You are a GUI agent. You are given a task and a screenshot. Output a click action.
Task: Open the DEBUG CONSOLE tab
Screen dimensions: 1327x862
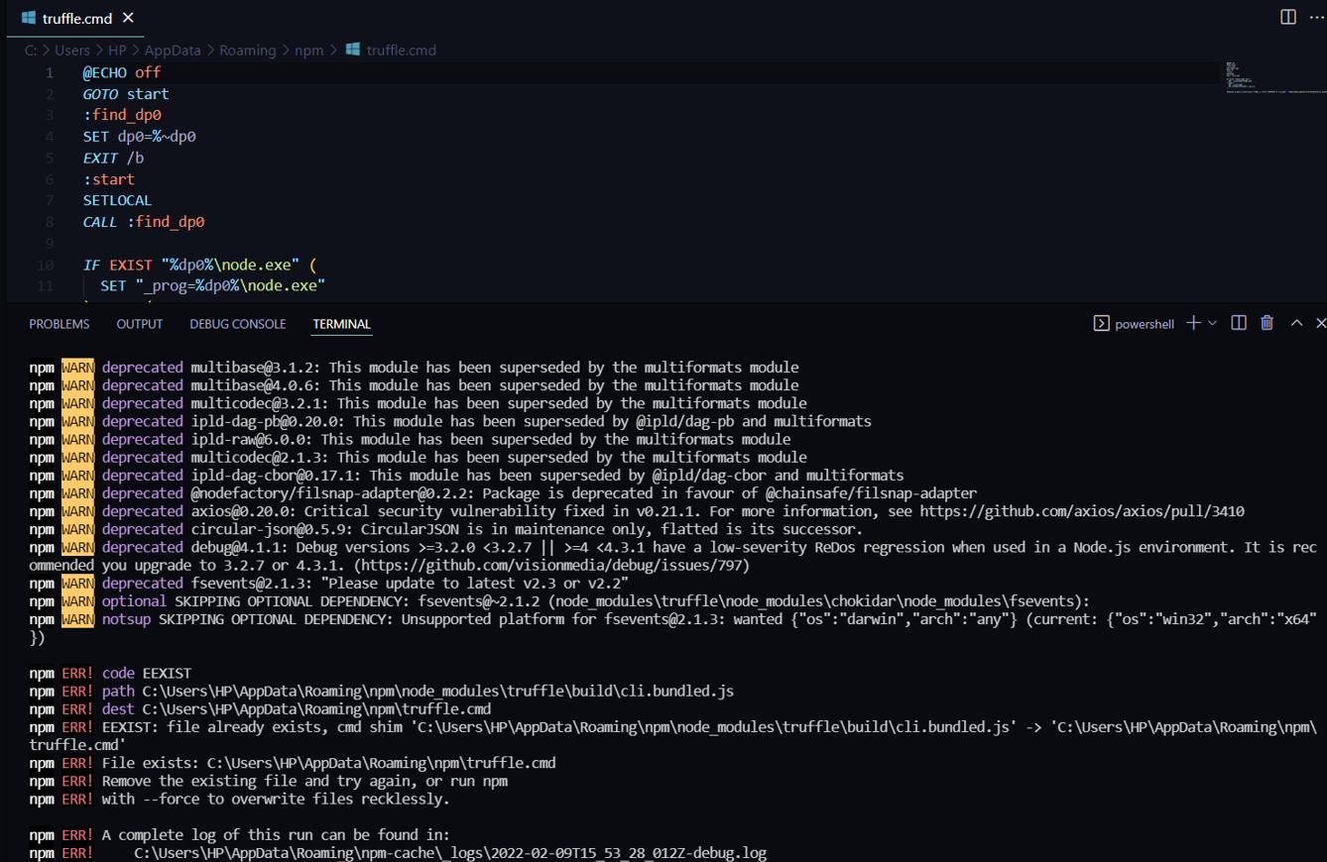click(x=237, y=323)
